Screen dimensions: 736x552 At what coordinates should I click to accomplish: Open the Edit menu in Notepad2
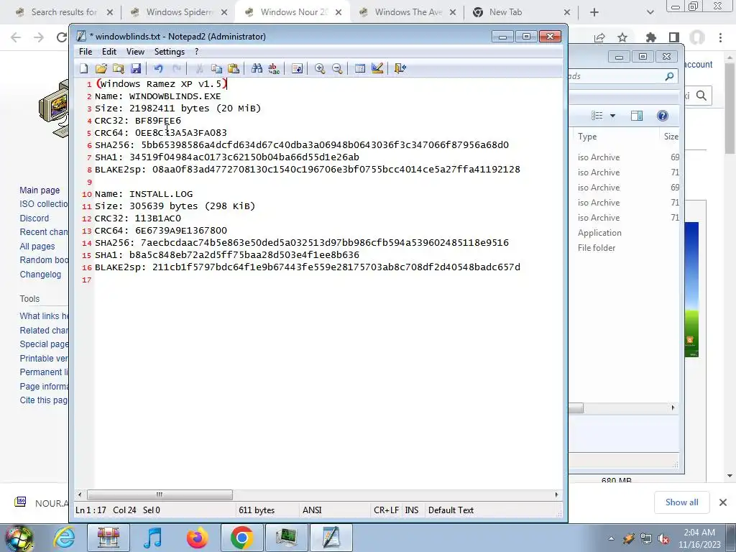(x=109, y=52)
